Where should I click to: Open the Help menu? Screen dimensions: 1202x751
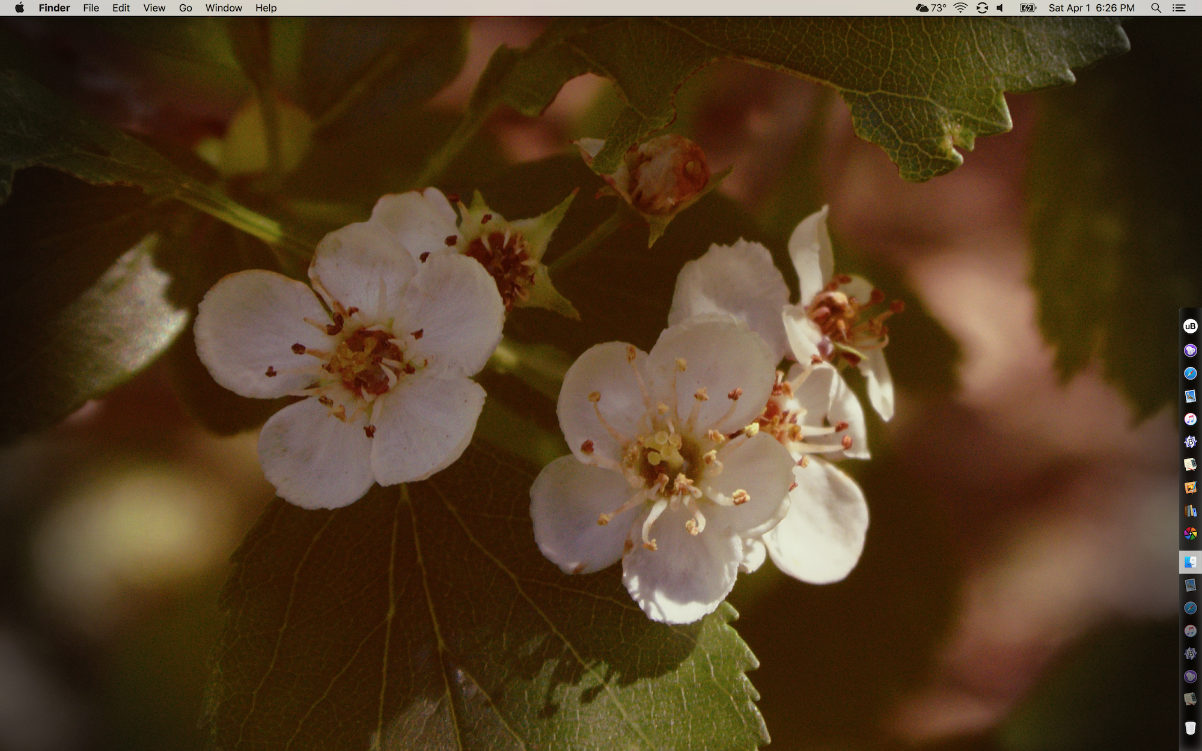[x=266, y=8]
